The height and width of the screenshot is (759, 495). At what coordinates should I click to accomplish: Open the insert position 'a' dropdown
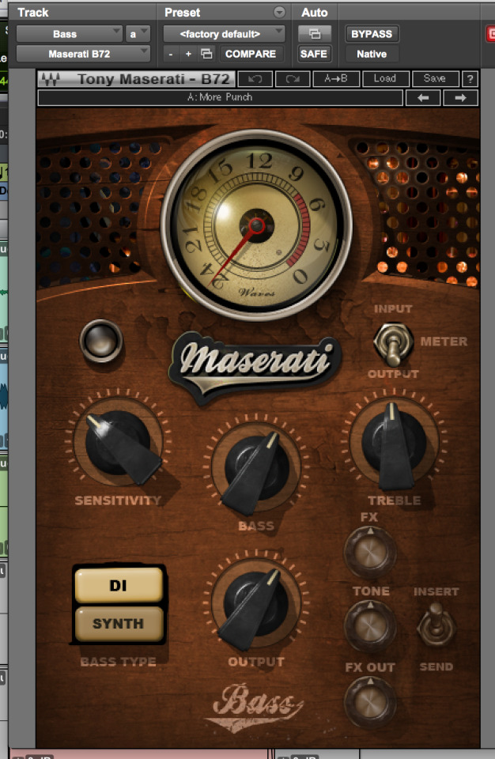(x=138, y=34)
